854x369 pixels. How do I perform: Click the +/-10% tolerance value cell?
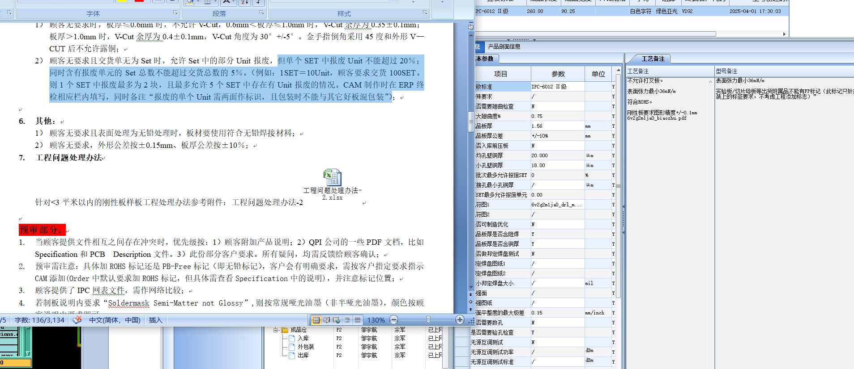[558, 136]
